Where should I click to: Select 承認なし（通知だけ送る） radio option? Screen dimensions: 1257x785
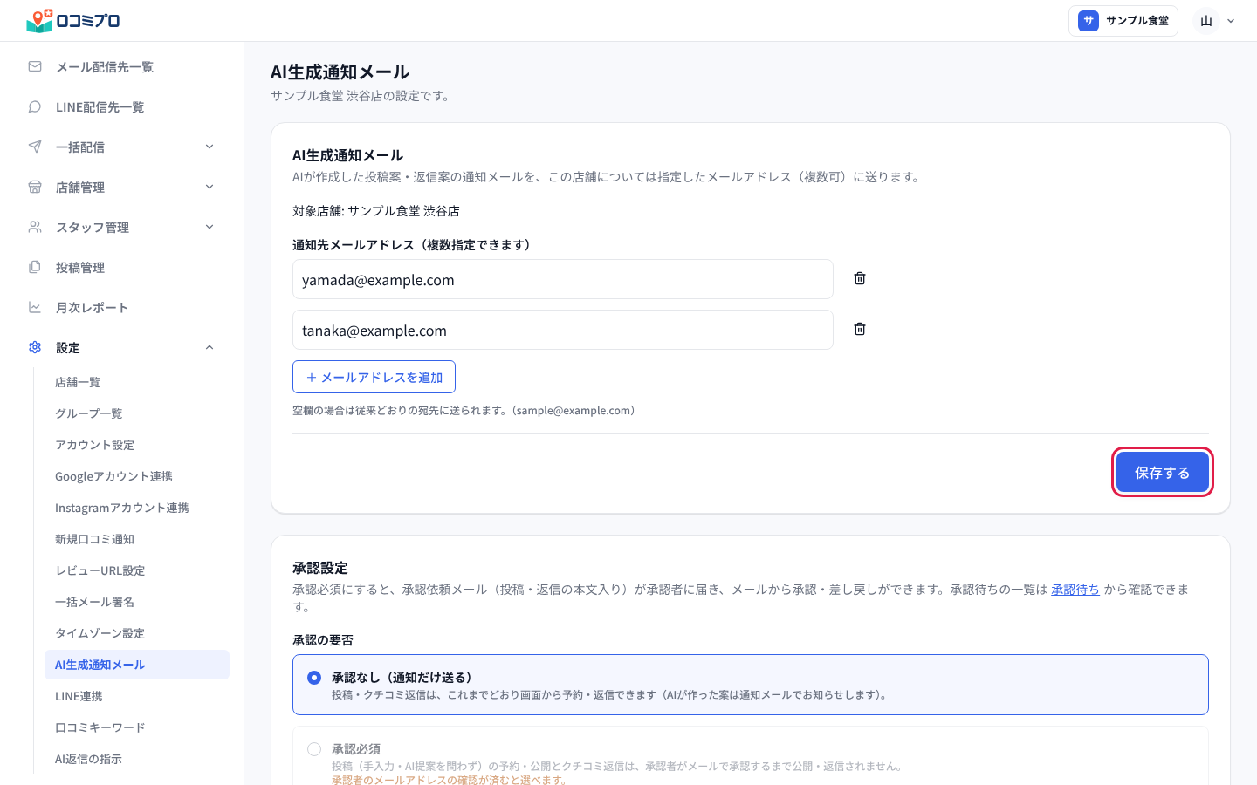314,678
